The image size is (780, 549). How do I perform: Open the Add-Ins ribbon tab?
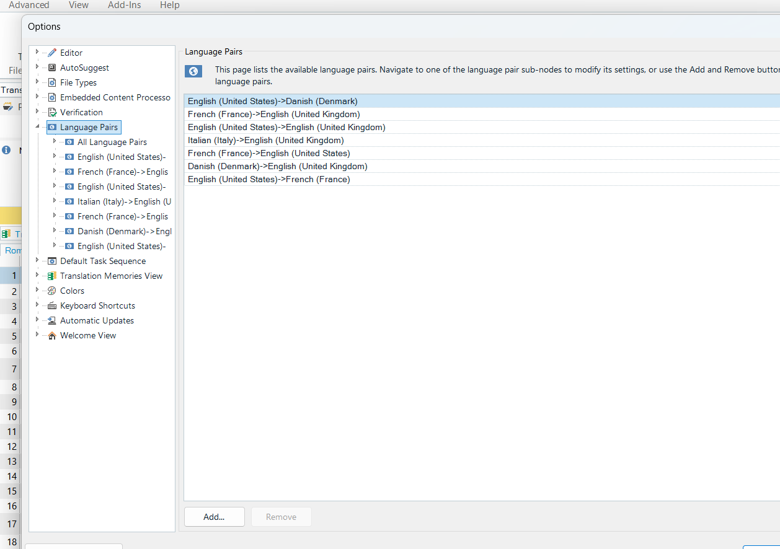tap(124, 5)
